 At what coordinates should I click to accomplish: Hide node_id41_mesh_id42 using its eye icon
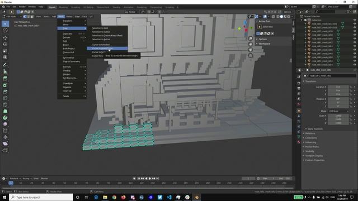[x=355, y=42]
